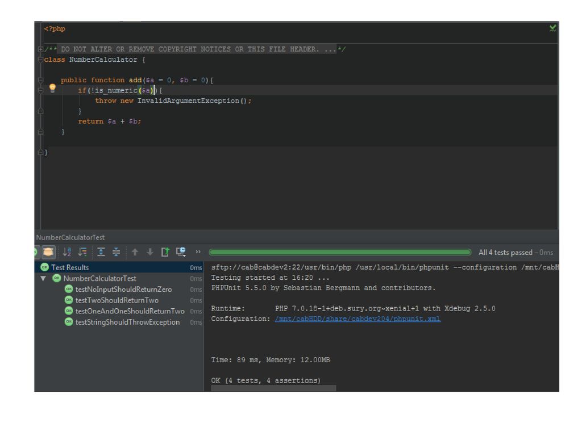Toggle the show ignored tests button
Screen dimensions: 582x436
click(48, 253)
